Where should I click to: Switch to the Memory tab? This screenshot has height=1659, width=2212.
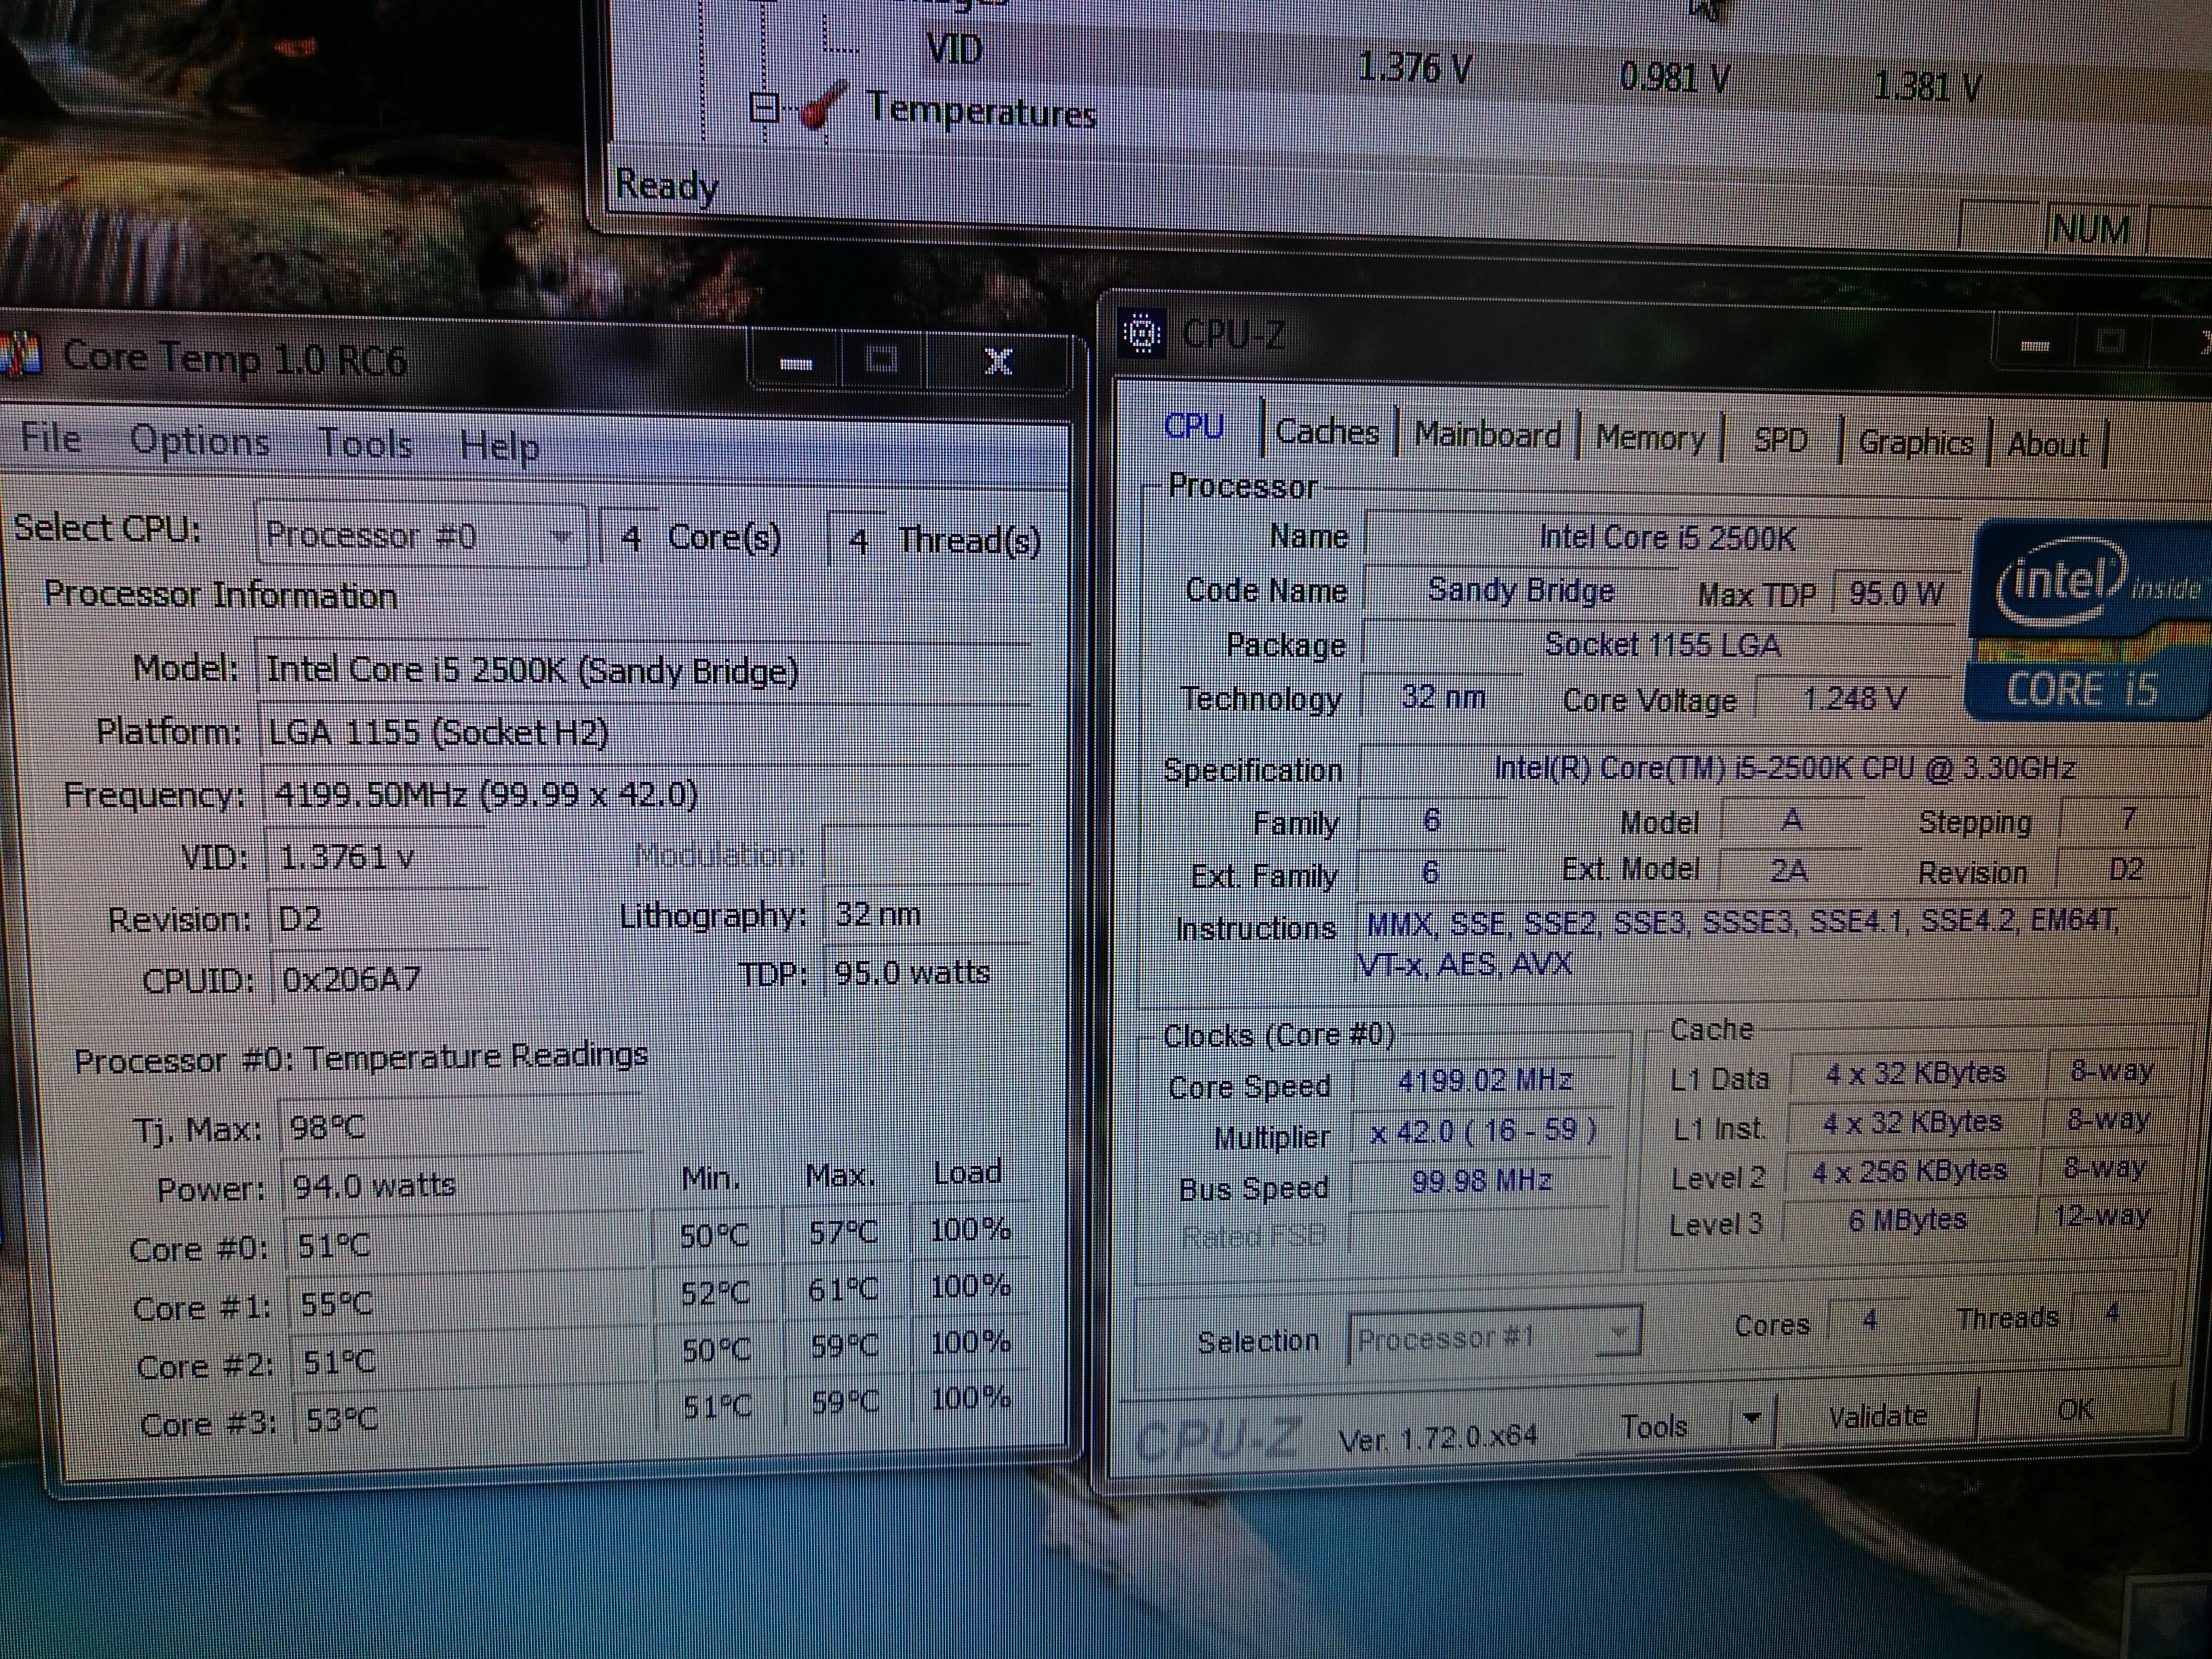[1650, 439]
